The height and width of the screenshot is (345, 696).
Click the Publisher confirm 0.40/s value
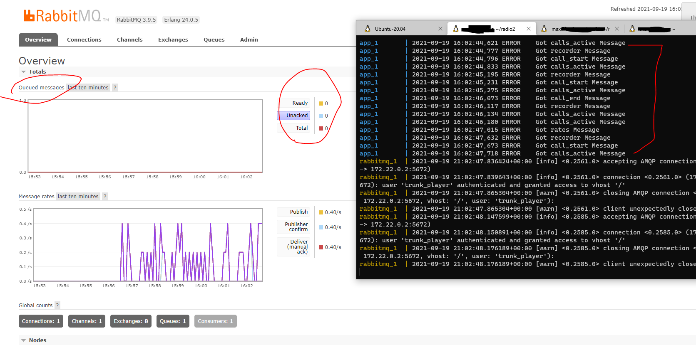(x=333, y=227)
